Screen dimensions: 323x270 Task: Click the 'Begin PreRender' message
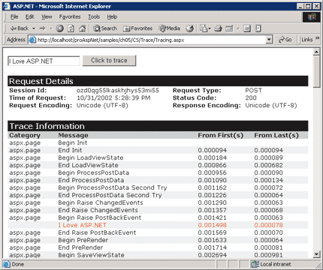click(83, 240)
